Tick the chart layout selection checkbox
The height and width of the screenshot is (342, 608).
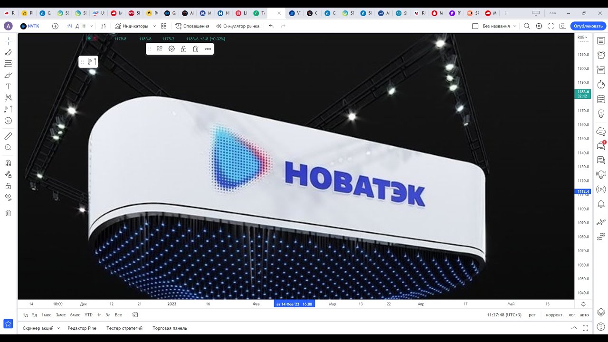tap(475, 26)
